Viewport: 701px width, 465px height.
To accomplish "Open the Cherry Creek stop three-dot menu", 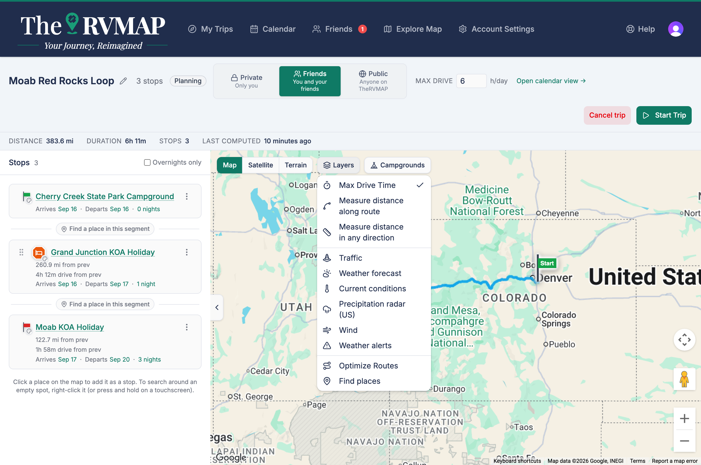I will (x=186, y=196).
